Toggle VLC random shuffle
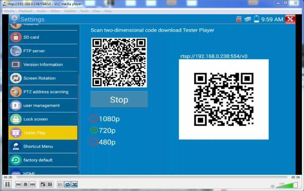This screenshot has width=304, height=191. pos(75,184)
